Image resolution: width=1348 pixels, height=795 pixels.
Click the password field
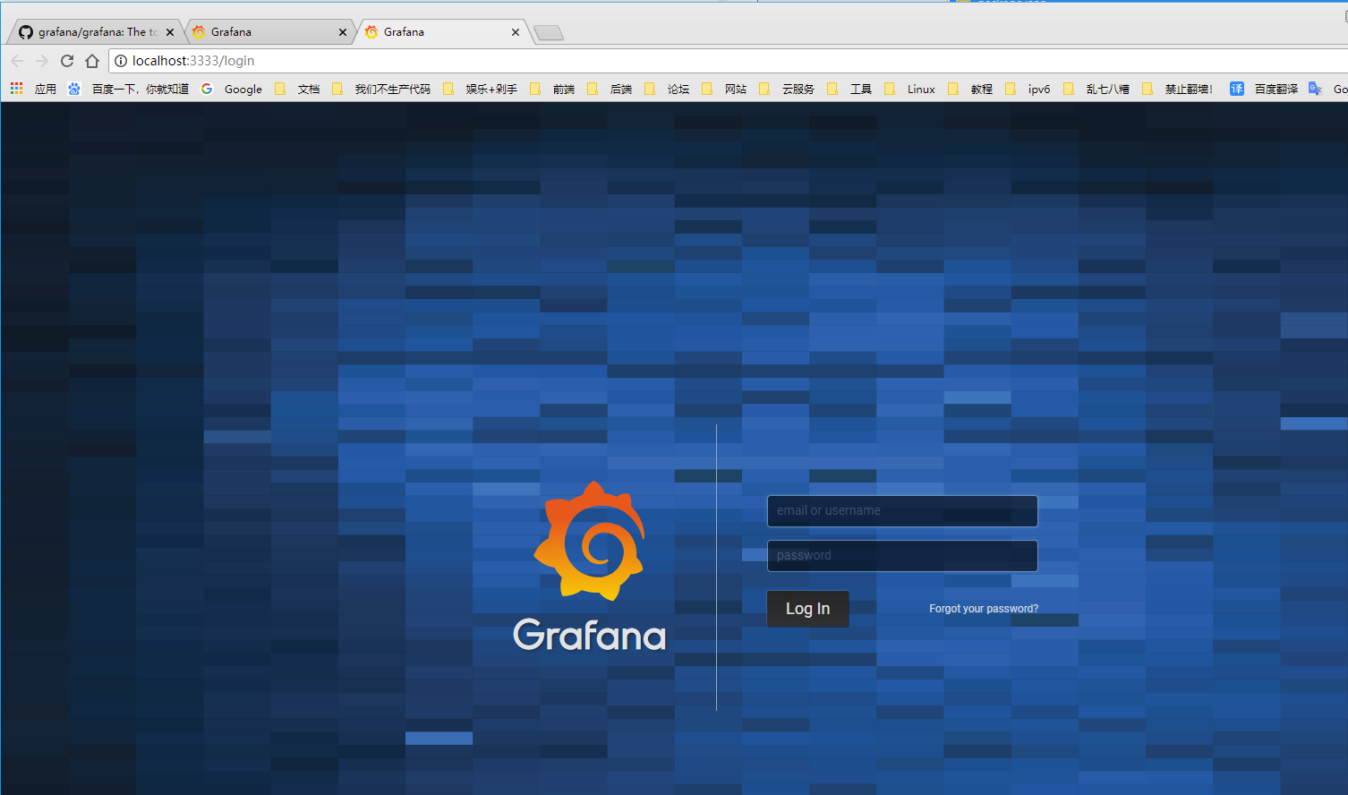[x=902, y=556]
